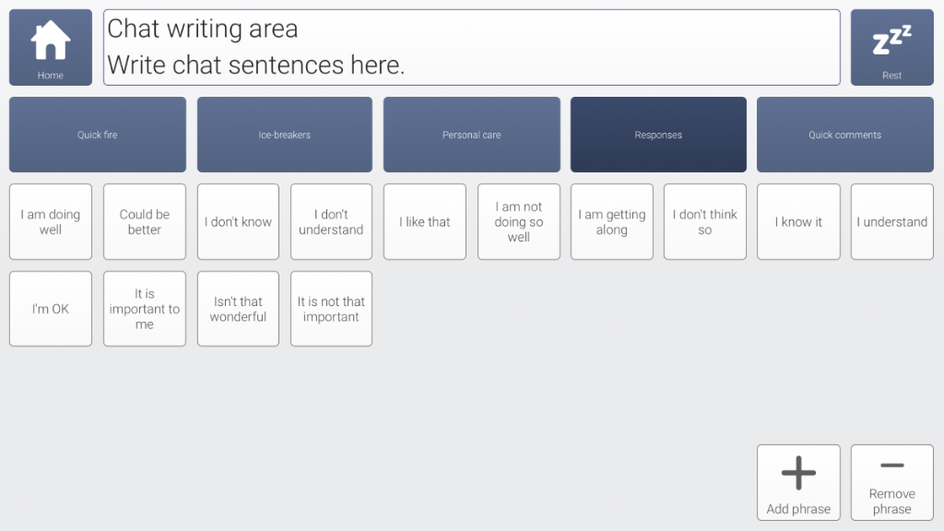The width and height of the screenshot is (944, 531).
Task: Open the Quick comments category
Action: (x=844, y=135)
